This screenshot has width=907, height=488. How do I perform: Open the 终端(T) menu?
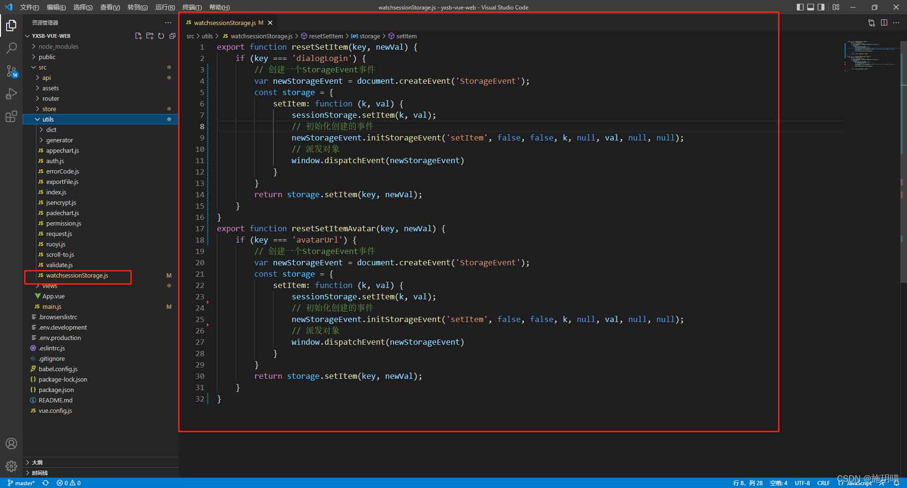pyautogui.click(x=192, y=7)
